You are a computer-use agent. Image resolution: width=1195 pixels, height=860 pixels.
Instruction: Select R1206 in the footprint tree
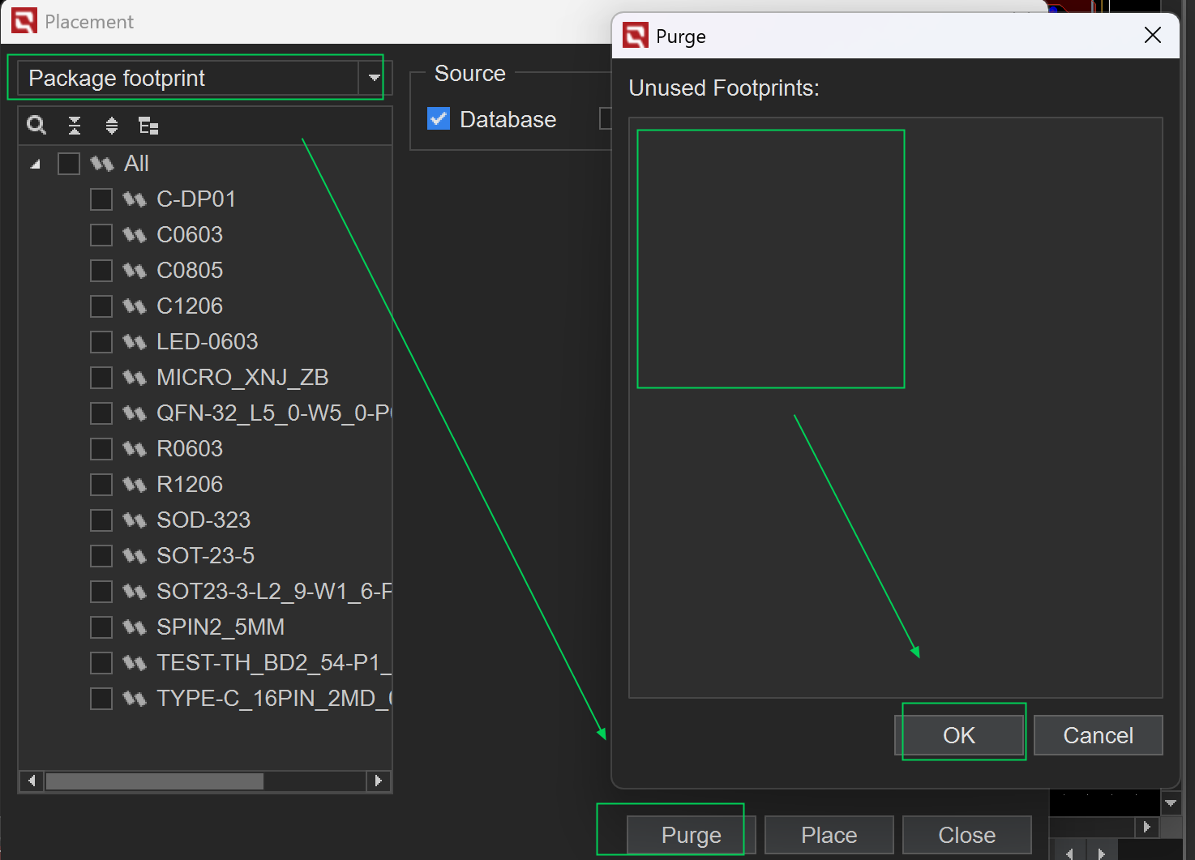tap(189, 485)
